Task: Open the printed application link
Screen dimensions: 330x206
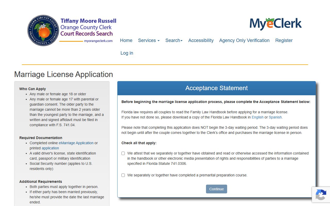Action: (50, 148)
